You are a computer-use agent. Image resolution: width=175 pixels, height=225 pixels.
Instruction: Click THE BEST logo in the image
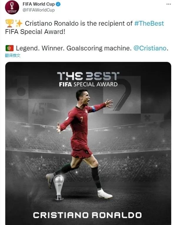click(88, 76)
